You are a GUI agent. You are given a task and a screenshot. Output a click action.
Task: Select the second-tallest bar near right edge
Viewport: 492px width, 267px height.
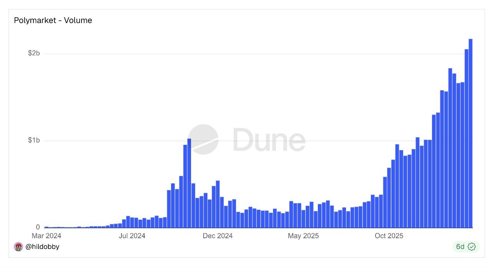[466, 138]
